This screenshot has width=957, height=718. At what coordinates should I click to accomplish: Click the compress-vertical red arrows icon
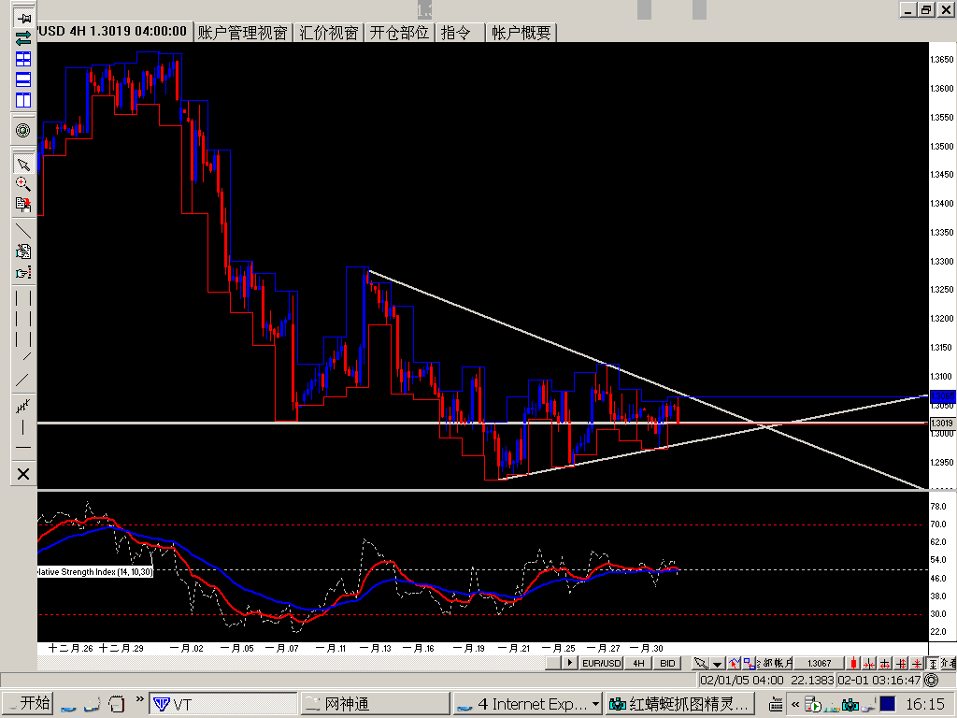point(917,663)
